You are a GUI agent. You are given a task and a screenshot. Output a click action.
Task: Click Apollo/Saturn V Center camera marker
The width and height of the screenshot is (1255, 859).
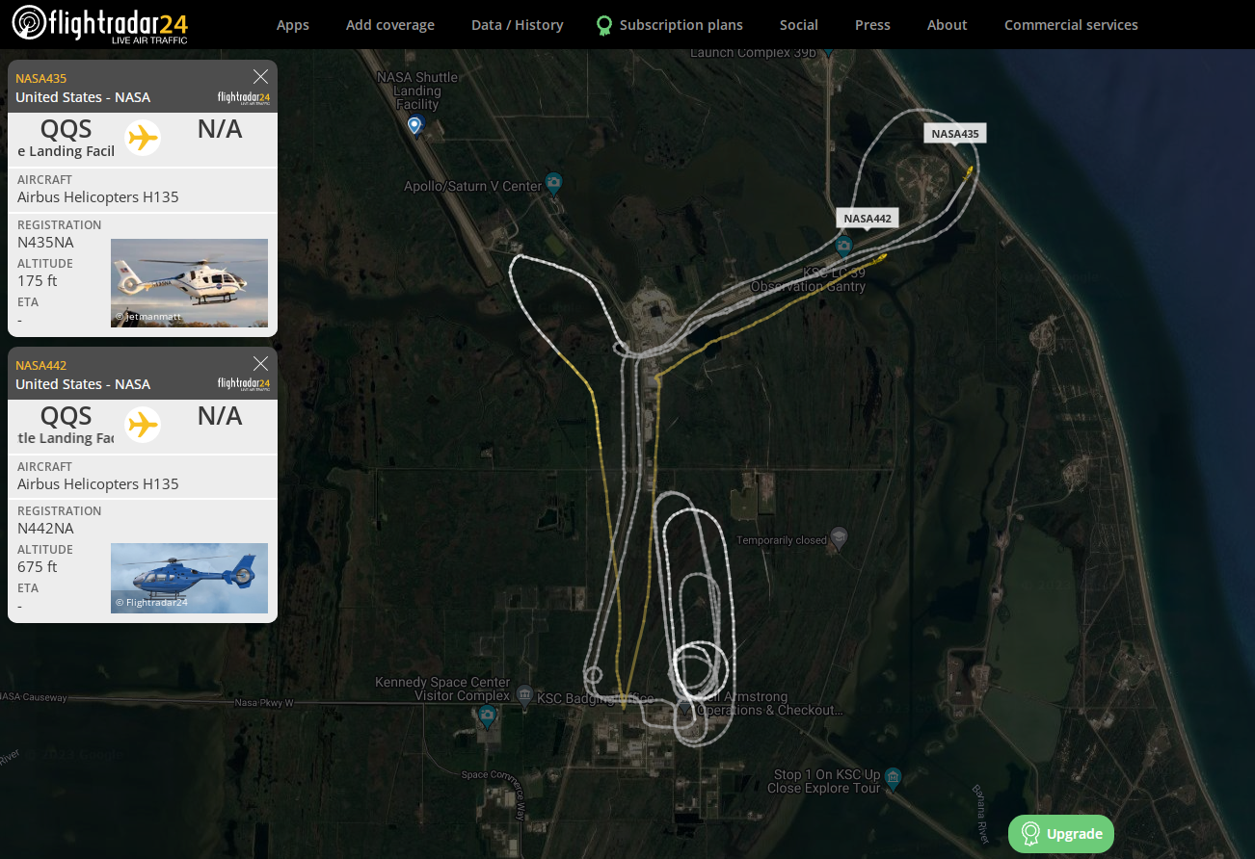point(553,181)
